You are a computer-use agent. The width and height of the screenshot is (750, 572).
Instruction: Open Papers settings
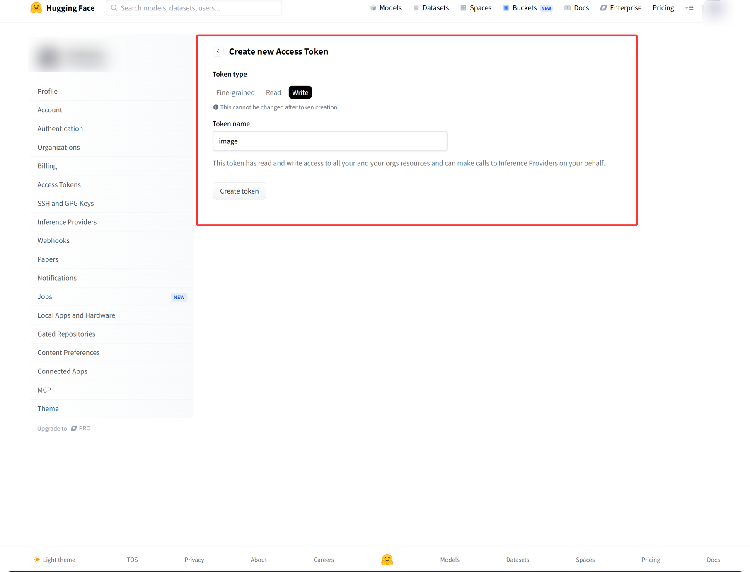pyautogui.click(x=112, y=259)
